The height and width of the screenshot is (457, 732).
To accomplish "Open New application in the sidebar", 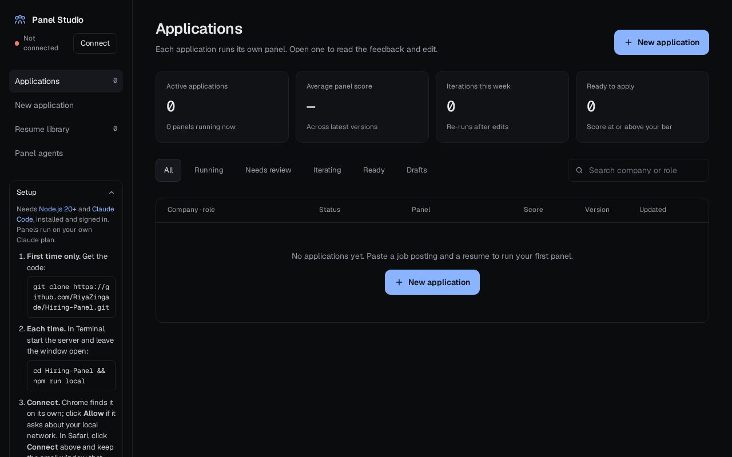I will [66, 105].
